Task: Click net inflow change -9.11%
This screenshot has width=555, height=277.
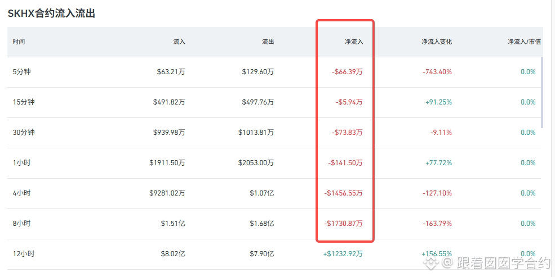Action: [441, 133]
